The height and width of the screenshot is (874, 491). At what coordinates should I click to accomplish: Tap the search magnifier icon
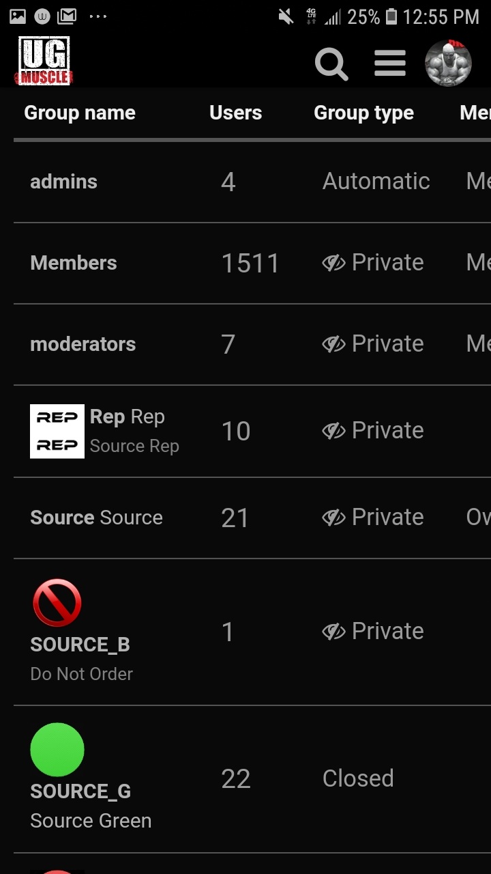pyautogui.click(x=331, y=65)
